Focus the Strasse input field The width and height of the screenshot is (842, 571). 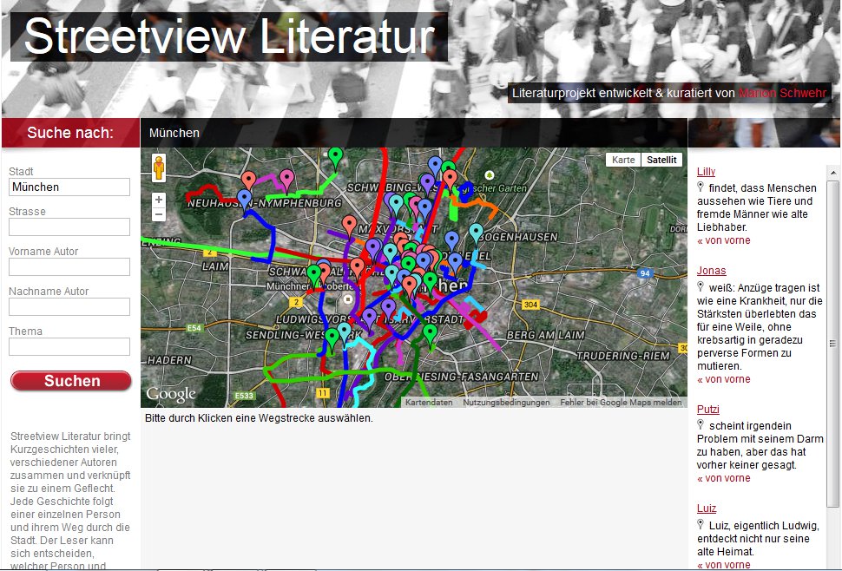click(x=69, y=226)
